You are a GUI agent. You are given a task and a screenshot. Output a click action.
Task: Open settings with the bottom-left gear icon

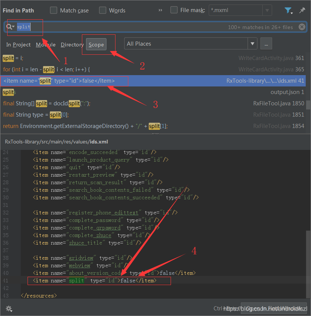(x=9, y=308)
